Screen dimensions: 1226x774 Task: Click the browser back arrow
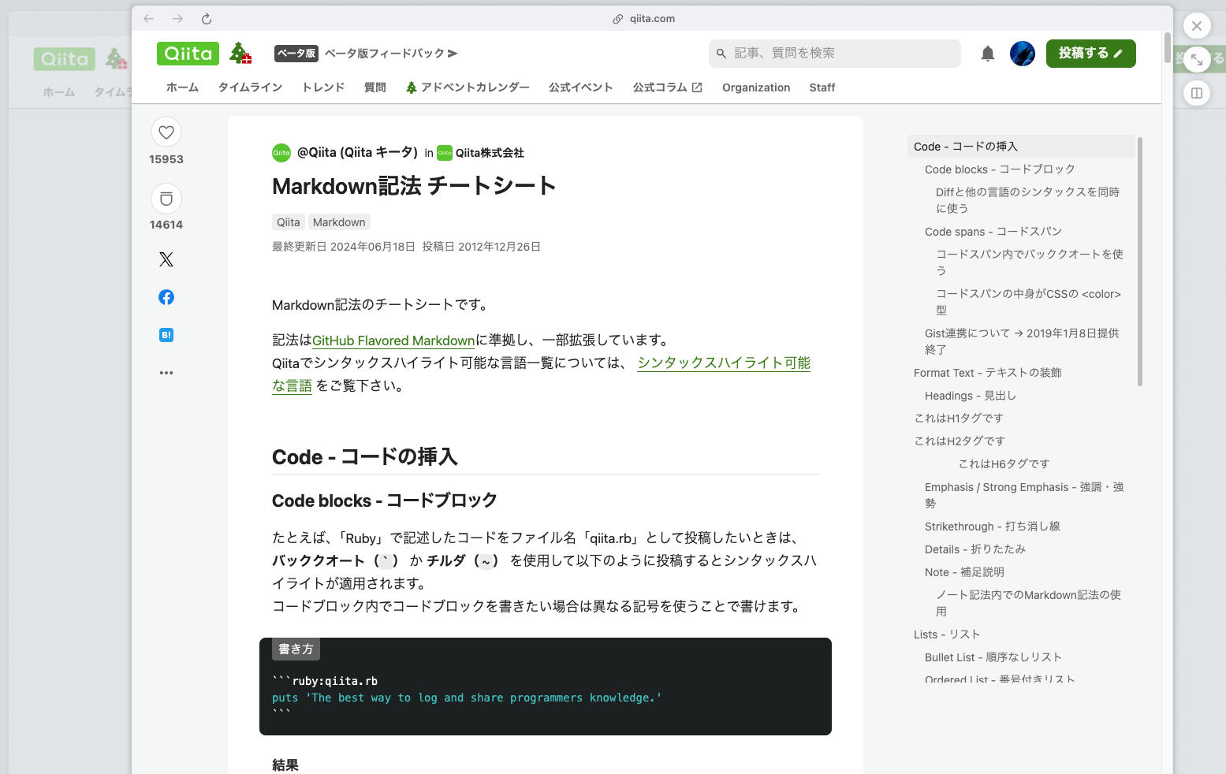[x=147, y=18]
